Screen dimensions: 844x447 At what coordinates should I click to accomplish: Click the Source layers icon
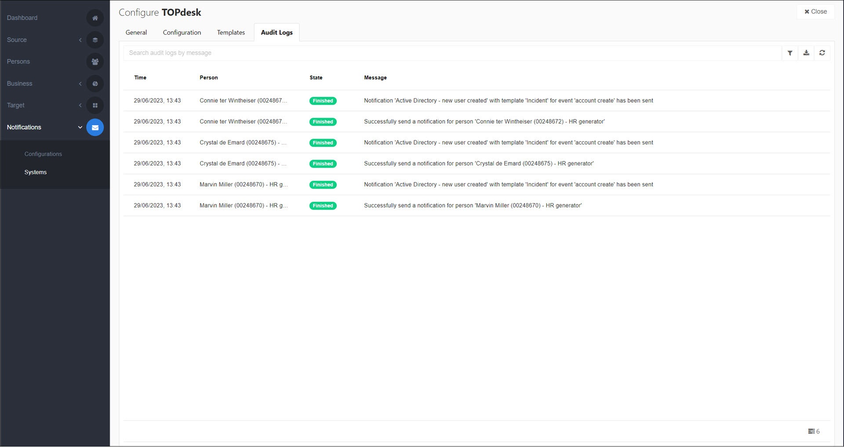coord(95,40)
